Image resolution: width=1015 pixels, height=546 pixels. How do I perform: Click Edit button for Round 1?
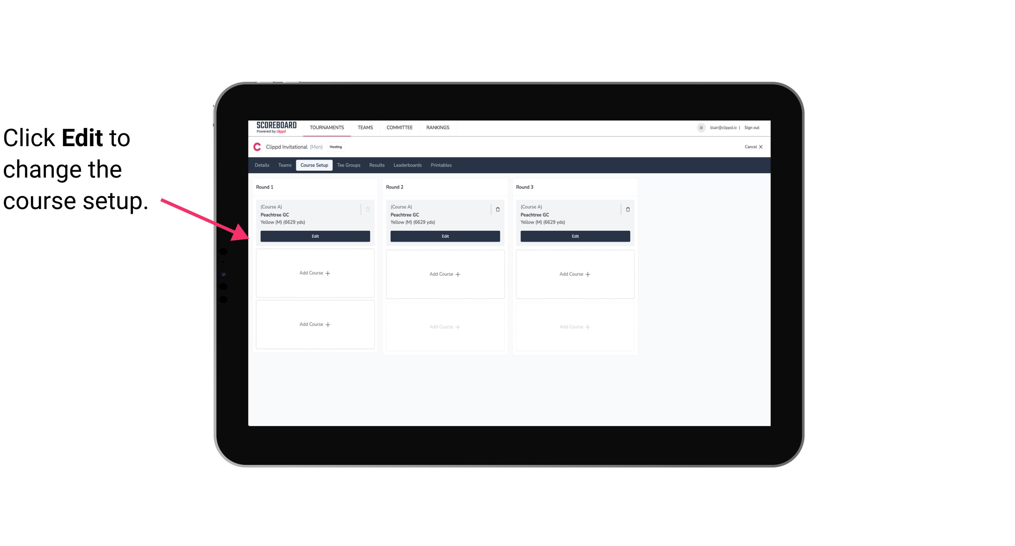click(x=315, y=236)
